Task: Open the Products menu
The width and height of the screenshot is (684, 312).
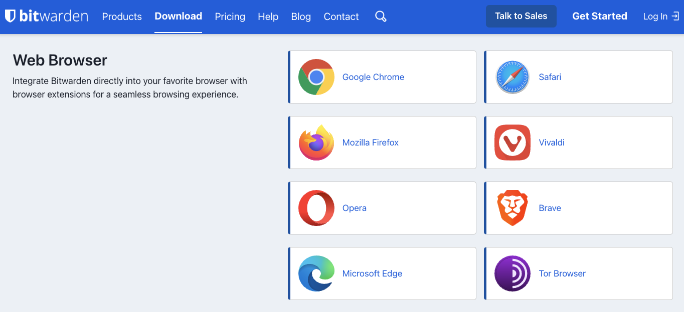Action: 122,16
